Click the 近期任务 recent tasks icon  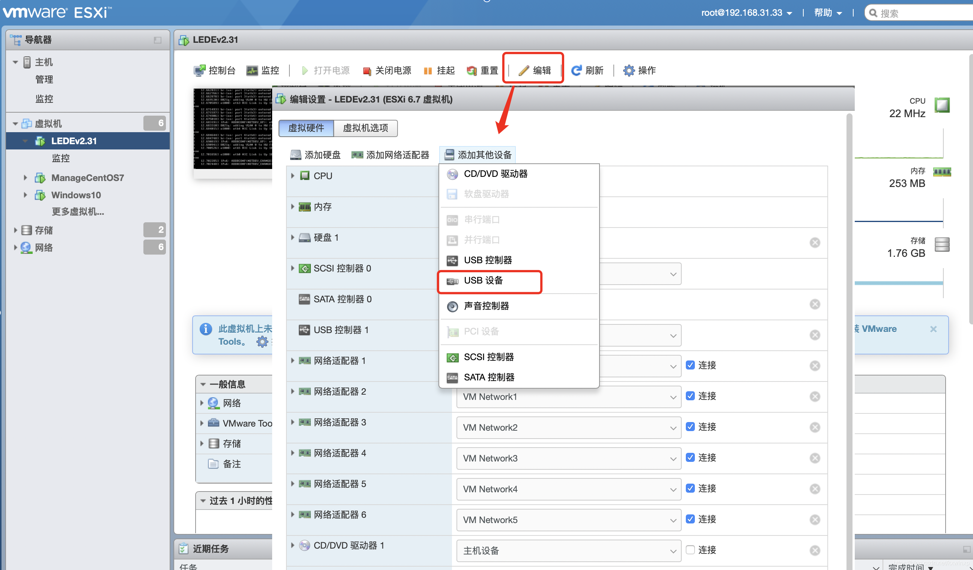[x=184, y=548]
